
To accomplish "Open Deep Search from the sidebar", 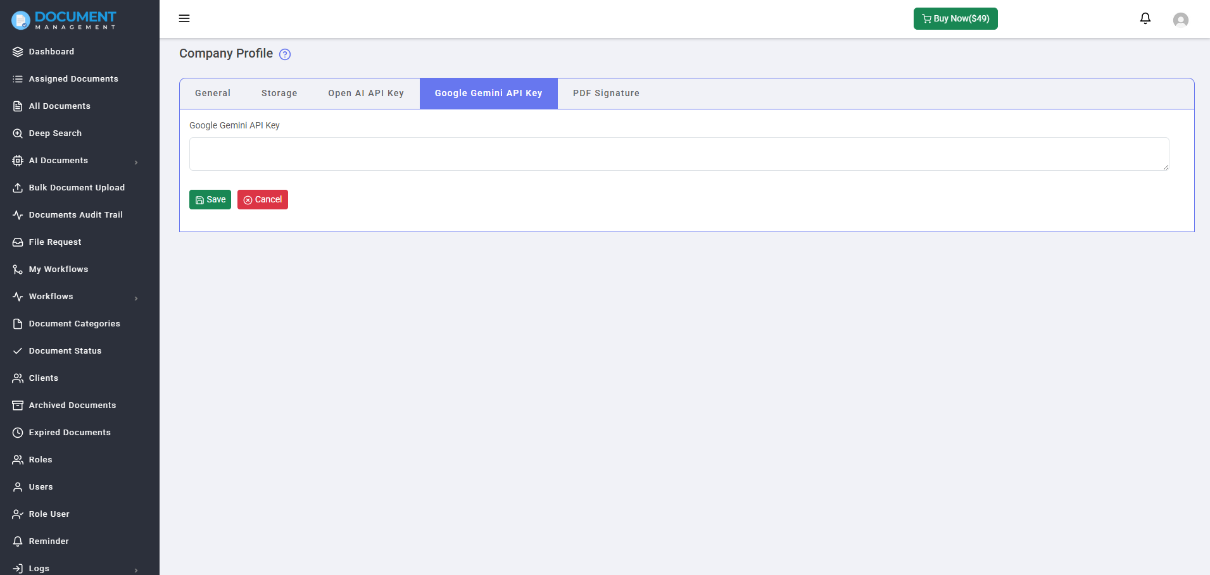I will pos(55,133).
